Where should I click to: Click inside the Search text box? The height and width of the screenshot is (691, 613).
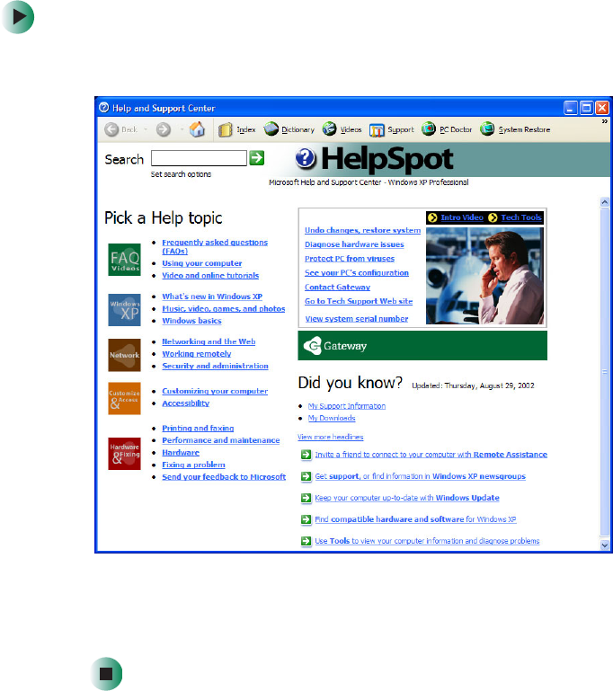click(199, 158)
